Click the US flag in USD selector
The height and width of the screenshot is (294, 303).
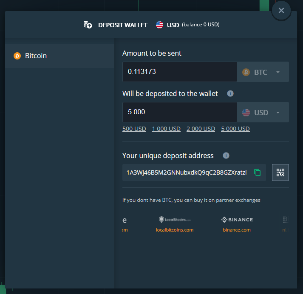coord(246,113)
